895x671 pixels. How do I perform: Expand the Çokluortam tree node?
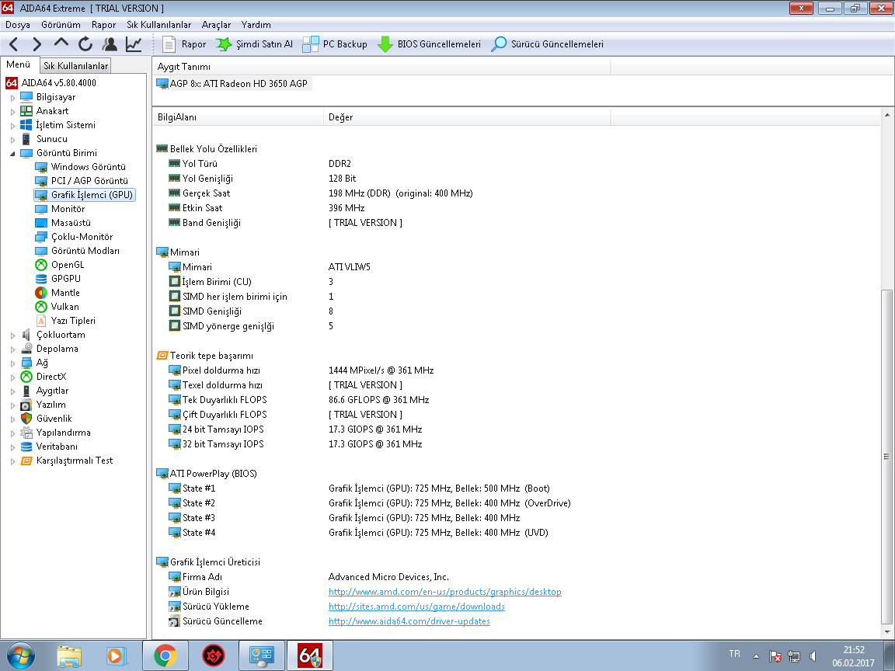click(12, 335)
